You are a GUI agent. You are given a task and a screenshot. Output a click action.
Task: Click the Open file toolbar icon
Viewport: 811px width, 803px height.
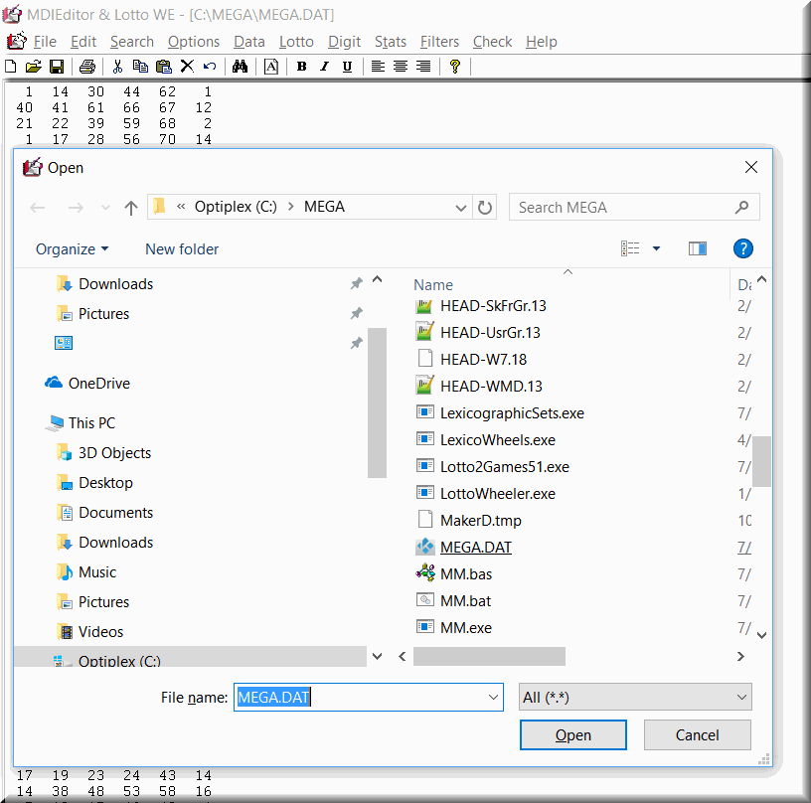pyautogui.click(x=33, y=67)
